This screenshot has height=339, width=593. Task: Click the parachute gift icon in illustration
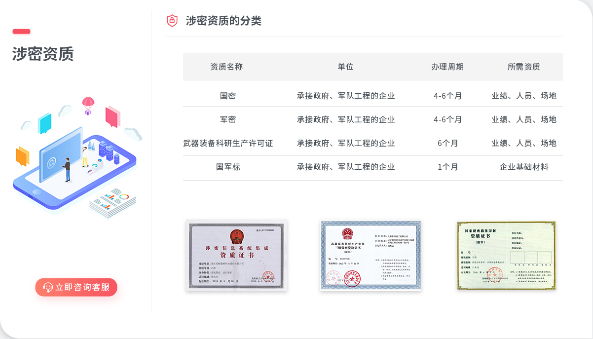(x=88, y=105)
